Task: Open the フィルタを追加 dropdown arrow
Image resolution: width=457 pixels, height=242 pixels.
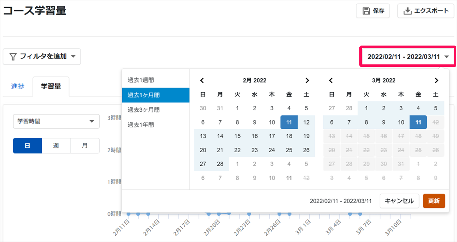Action: [73, 57]
